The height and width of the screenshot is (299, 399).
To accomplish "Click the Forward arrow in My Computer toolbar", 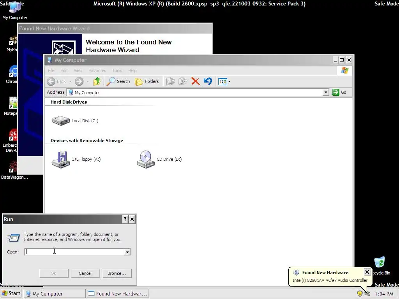I will (x=79, y=81).
